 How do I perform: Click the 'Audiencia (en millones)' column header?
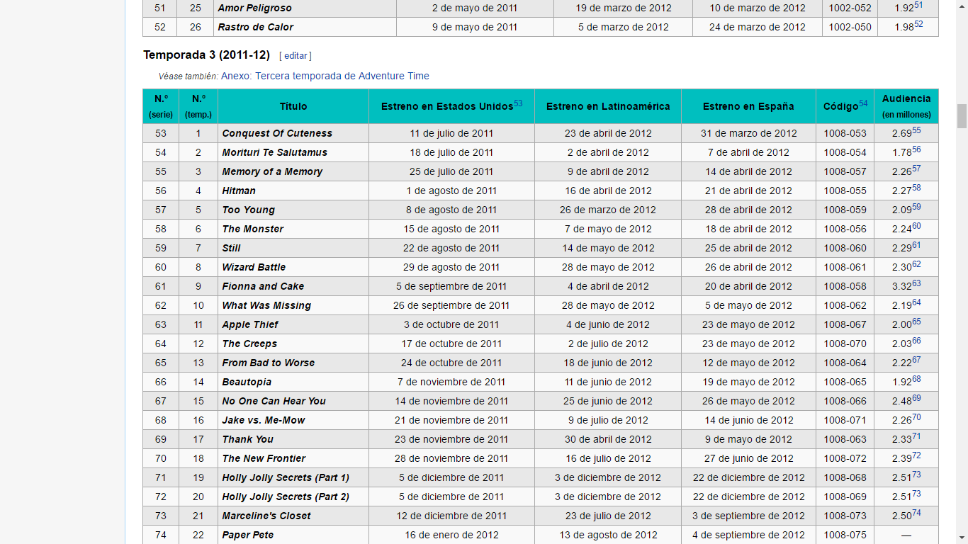(906, 106)
